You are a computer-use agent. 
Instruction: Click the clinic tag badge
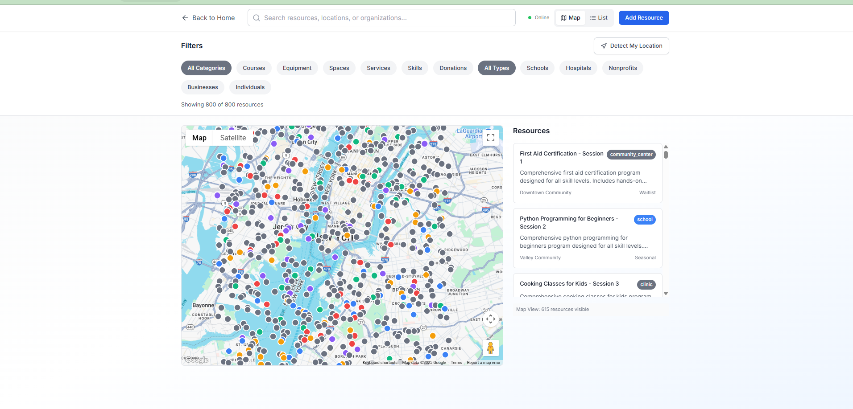(x=646, y=285)
